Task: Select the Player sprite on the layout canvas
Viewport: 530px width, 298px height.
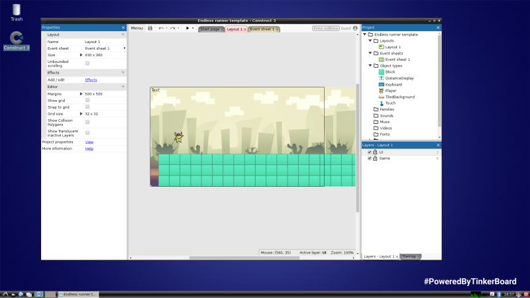Action: 178,137
